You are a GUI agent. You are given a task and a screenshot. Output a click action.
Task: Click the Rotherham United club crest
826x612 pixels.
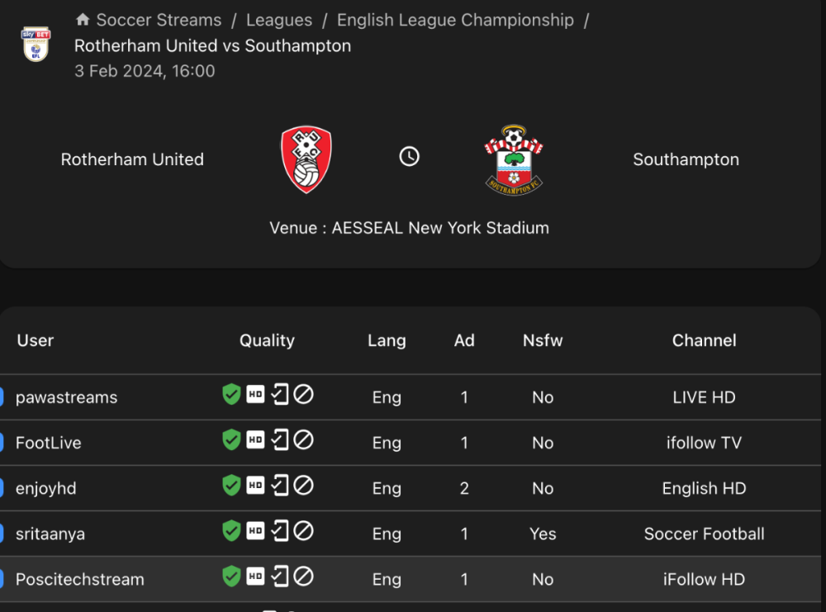306,159
